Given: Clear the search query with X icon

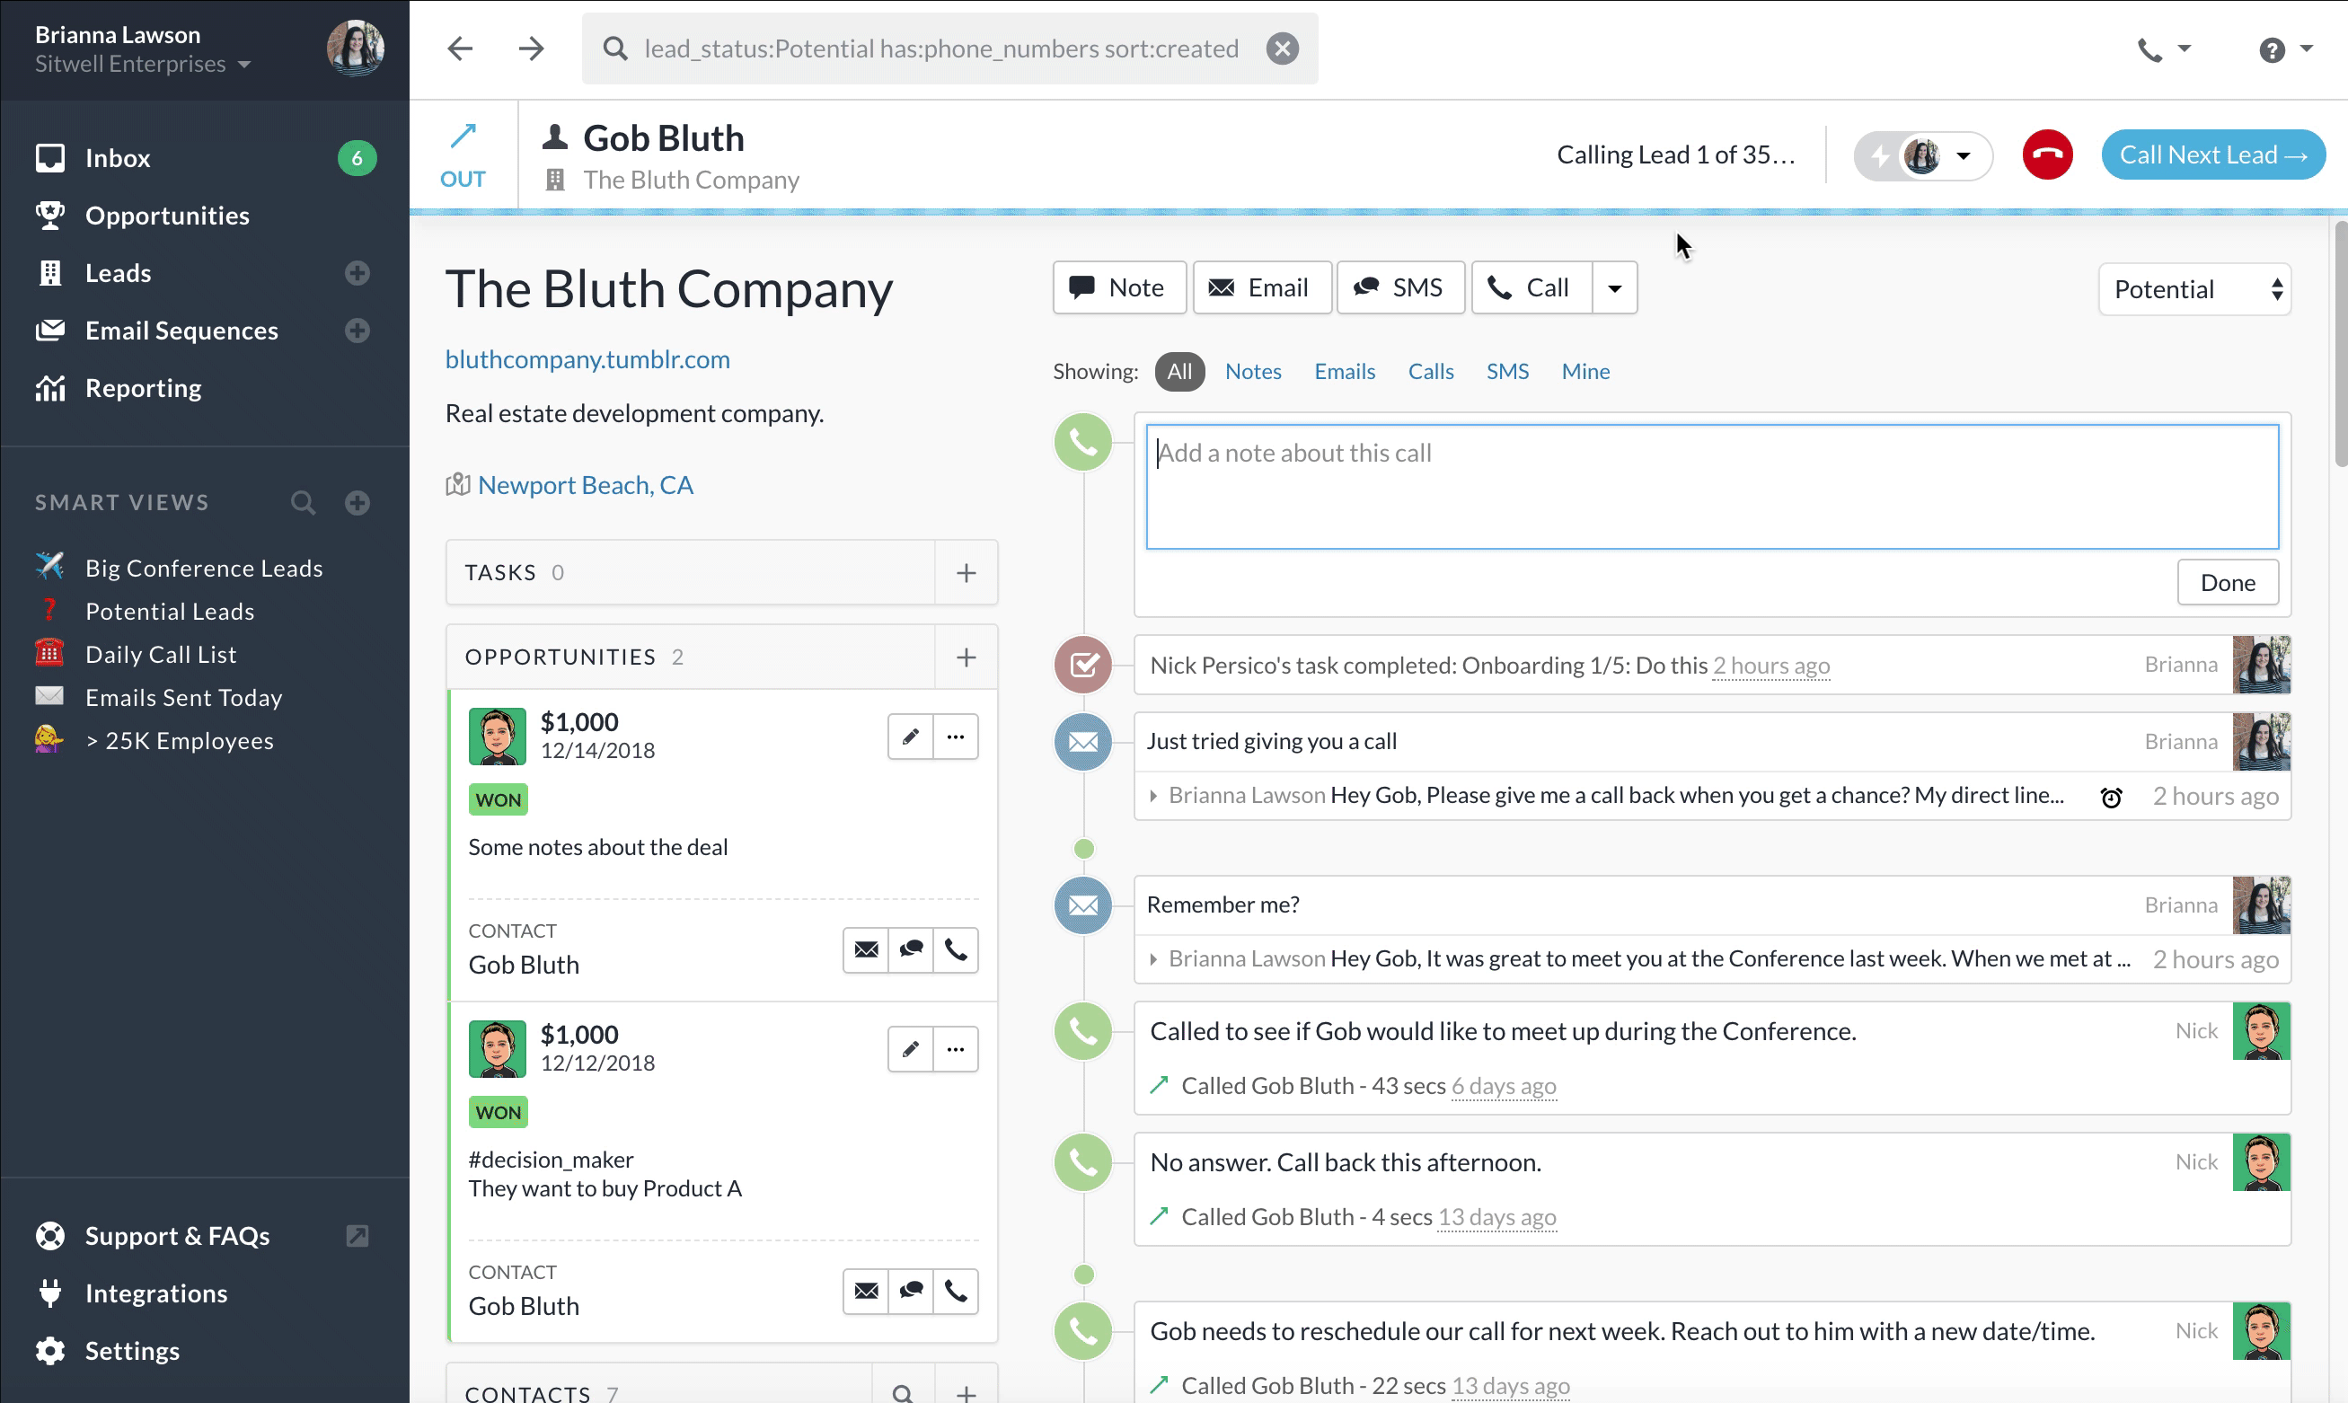Looking at the screenshot, I should 1282,49.
